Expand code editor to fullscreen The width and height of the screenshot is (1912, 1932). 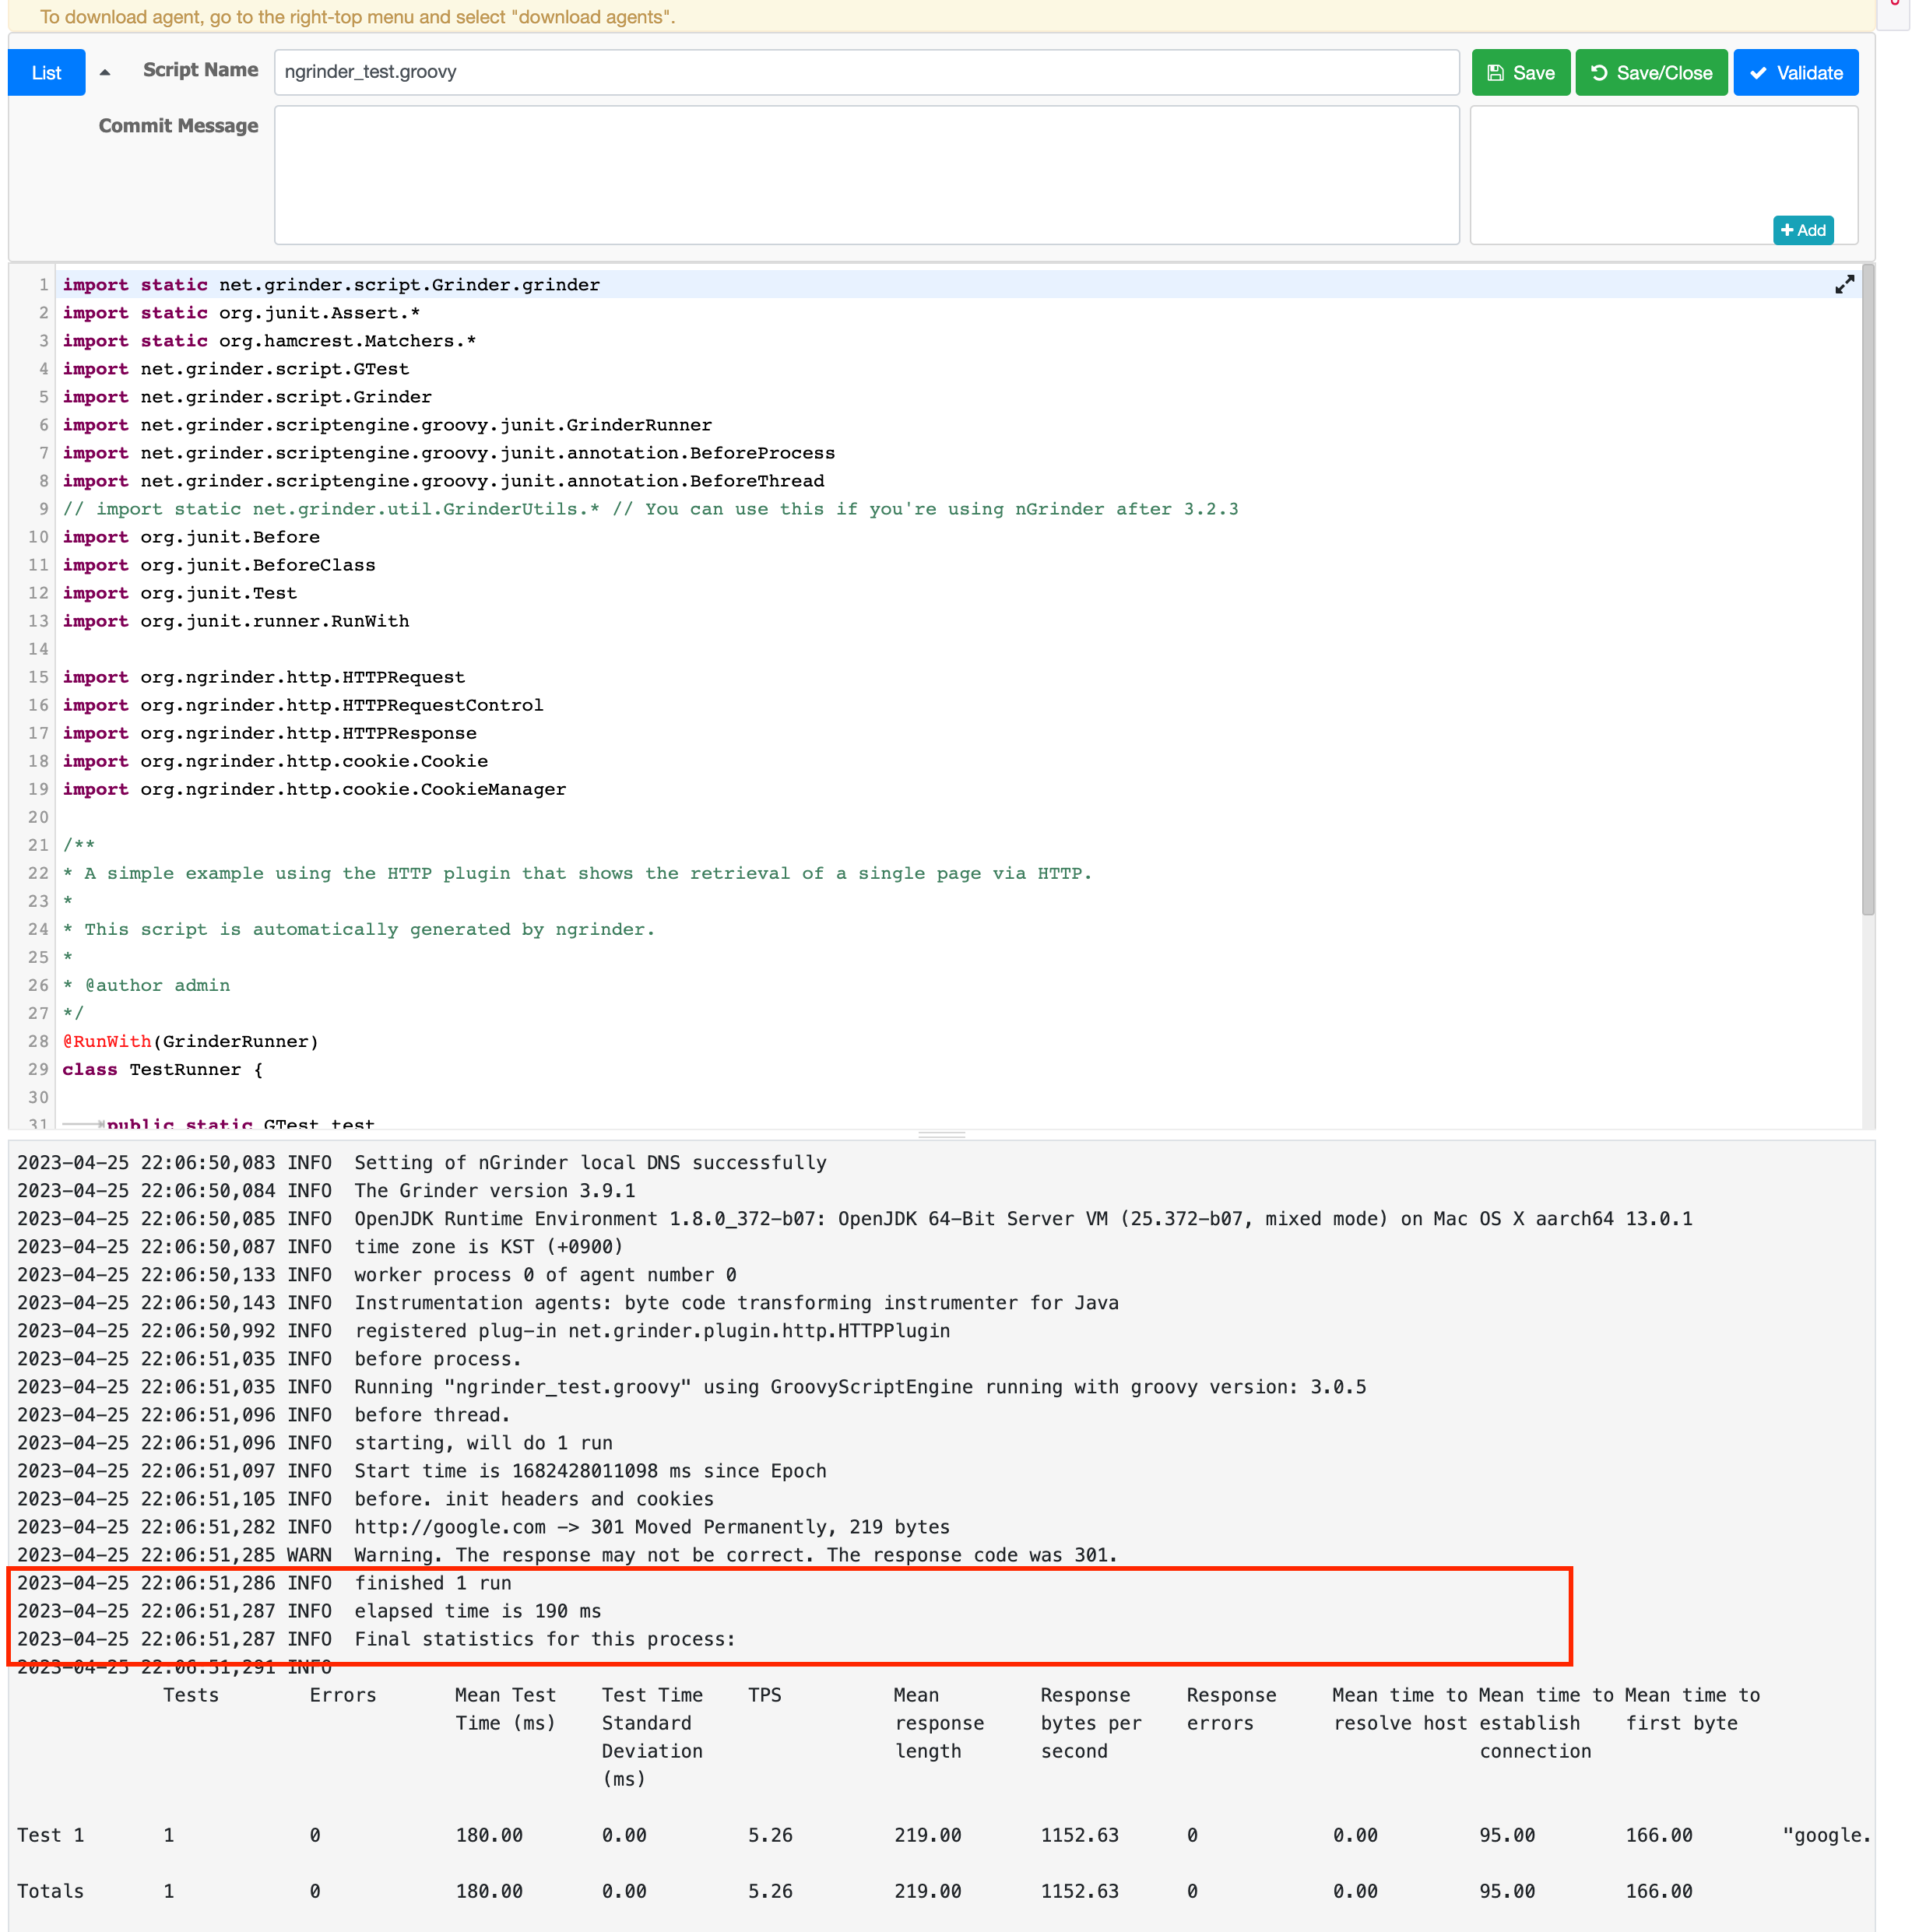[1844, 285]
